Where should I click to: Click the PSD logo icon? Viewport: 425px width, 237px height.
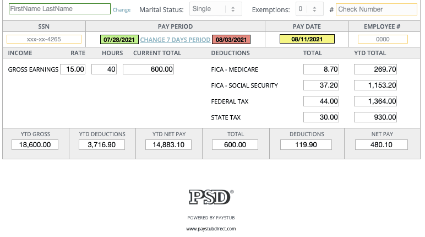pyautogui.click(x=211, y=197)
